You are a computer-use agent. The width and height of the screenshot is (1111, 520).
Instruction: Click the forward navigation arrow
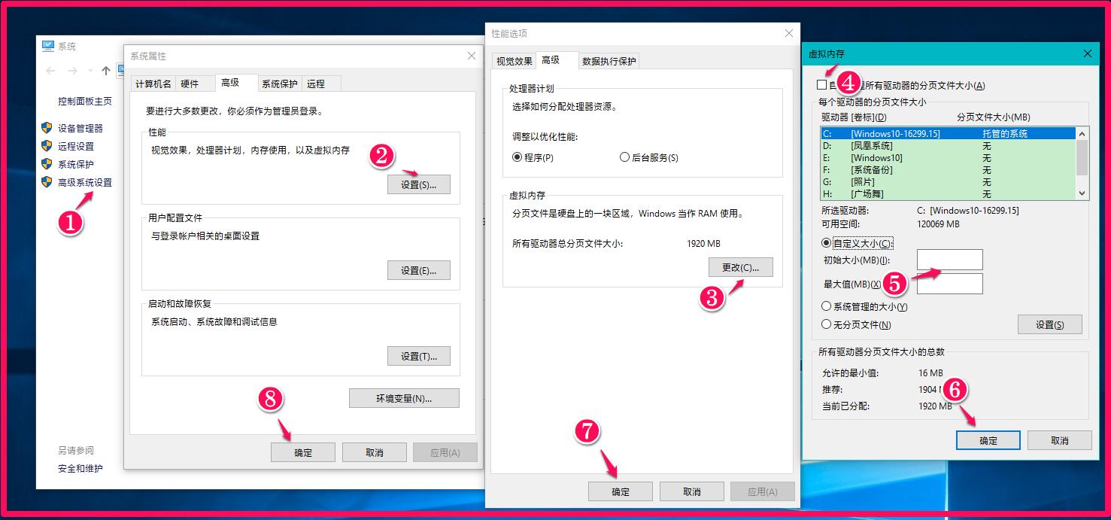pyautogui.click(x=71, y=70)
